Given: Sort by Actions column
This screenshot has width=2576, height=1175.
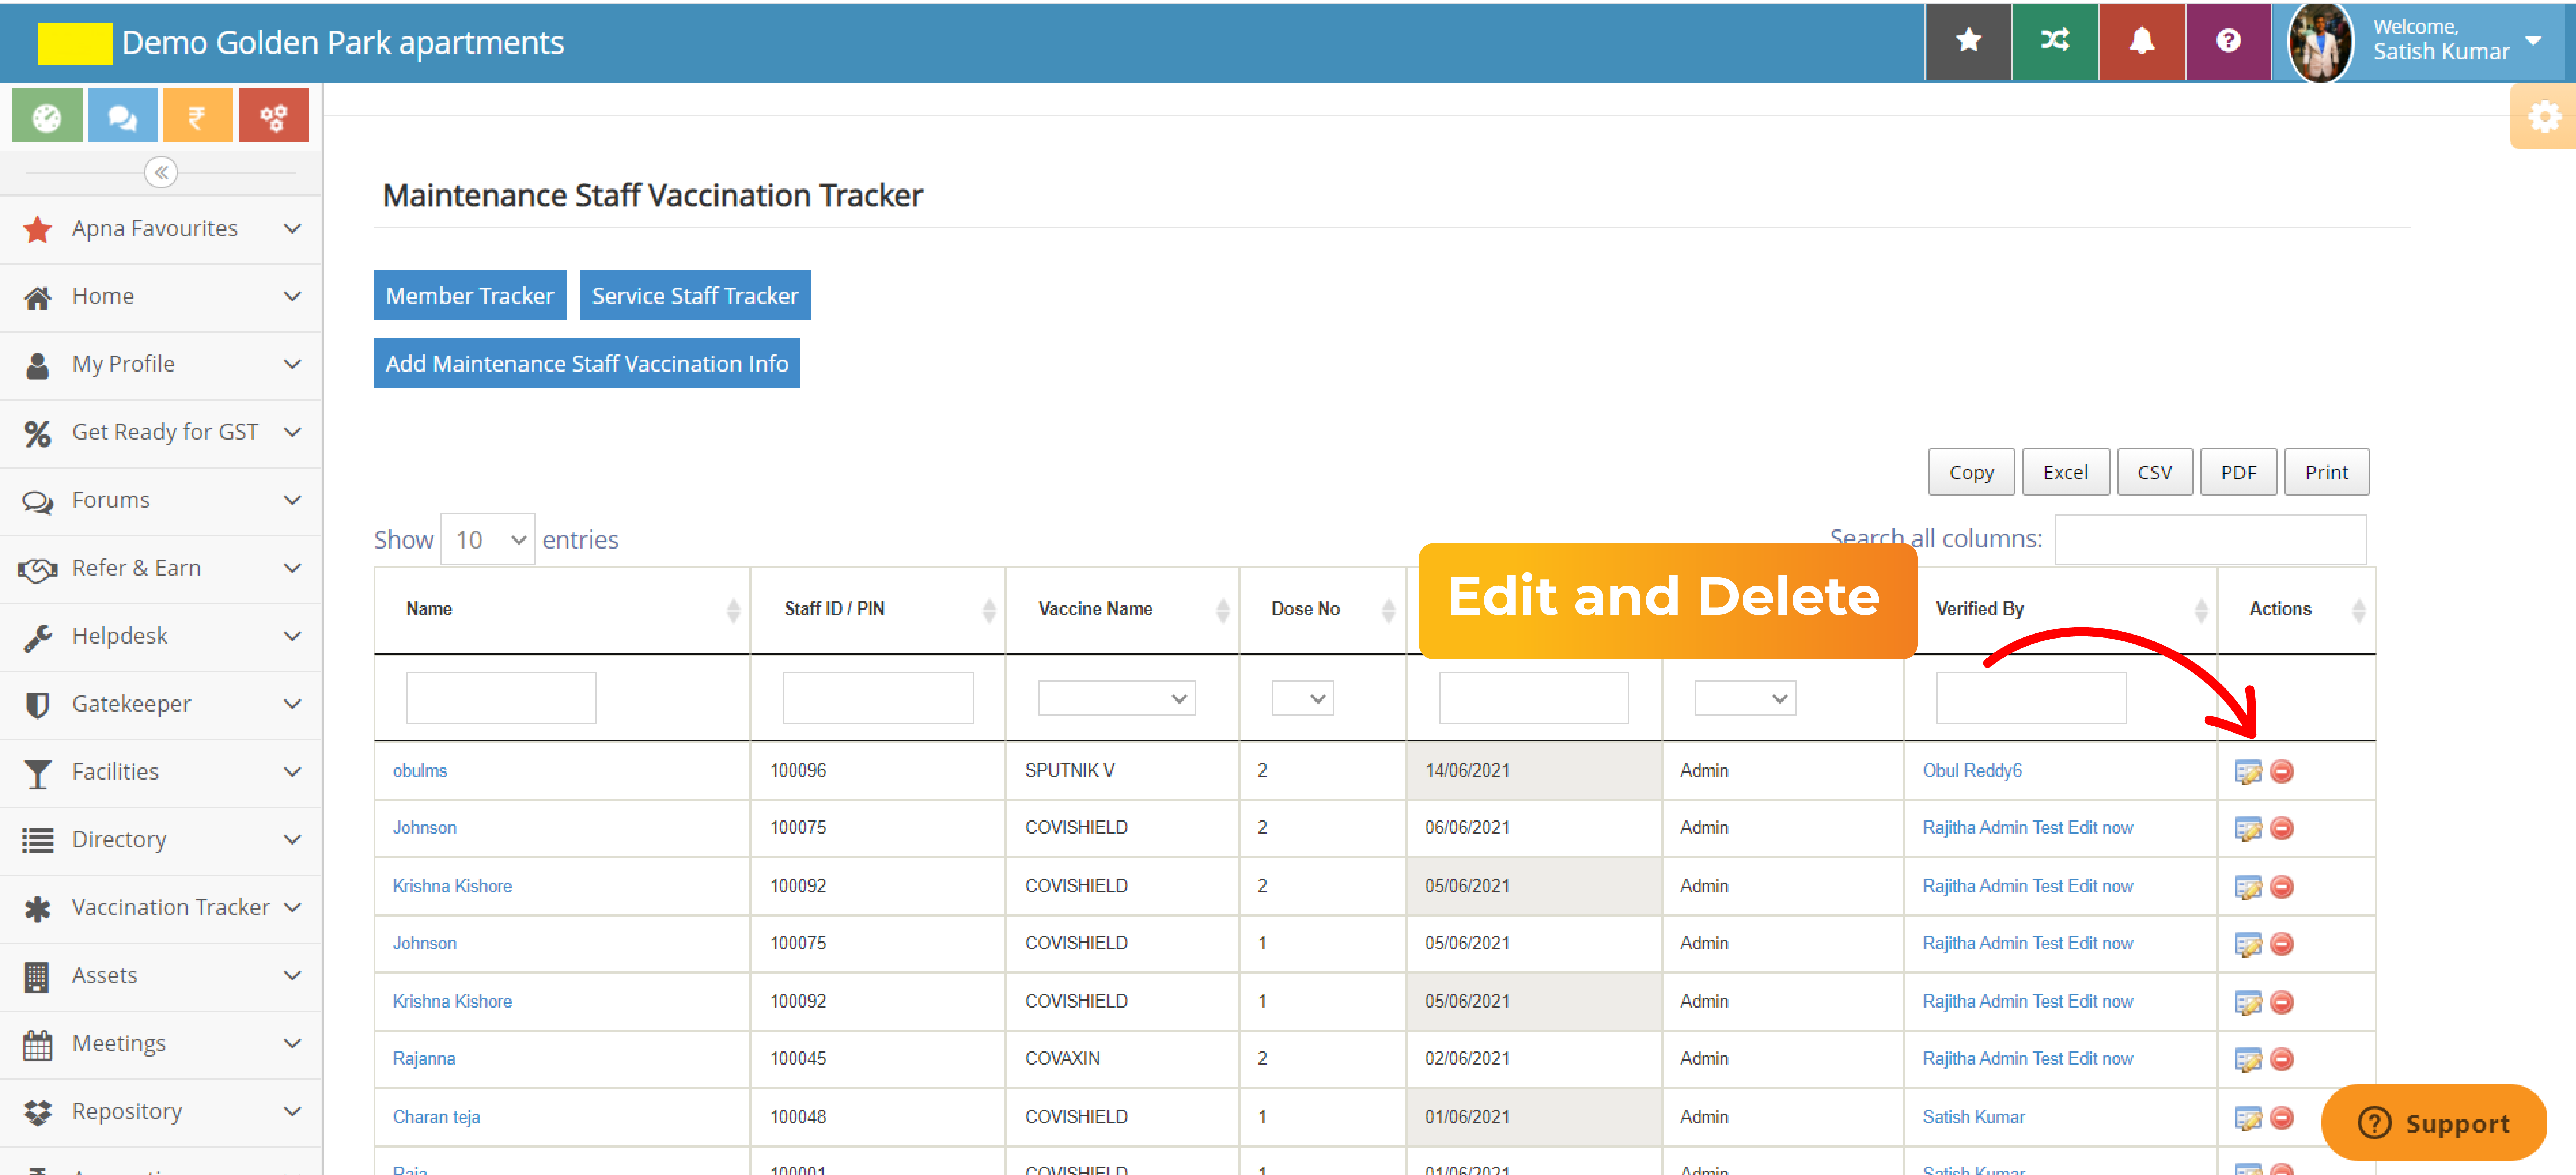Looking at the screenshot, I should (2296, 610).
